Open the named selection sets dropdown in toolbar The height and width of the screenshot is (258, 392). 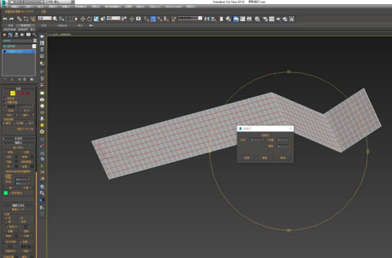199,18
